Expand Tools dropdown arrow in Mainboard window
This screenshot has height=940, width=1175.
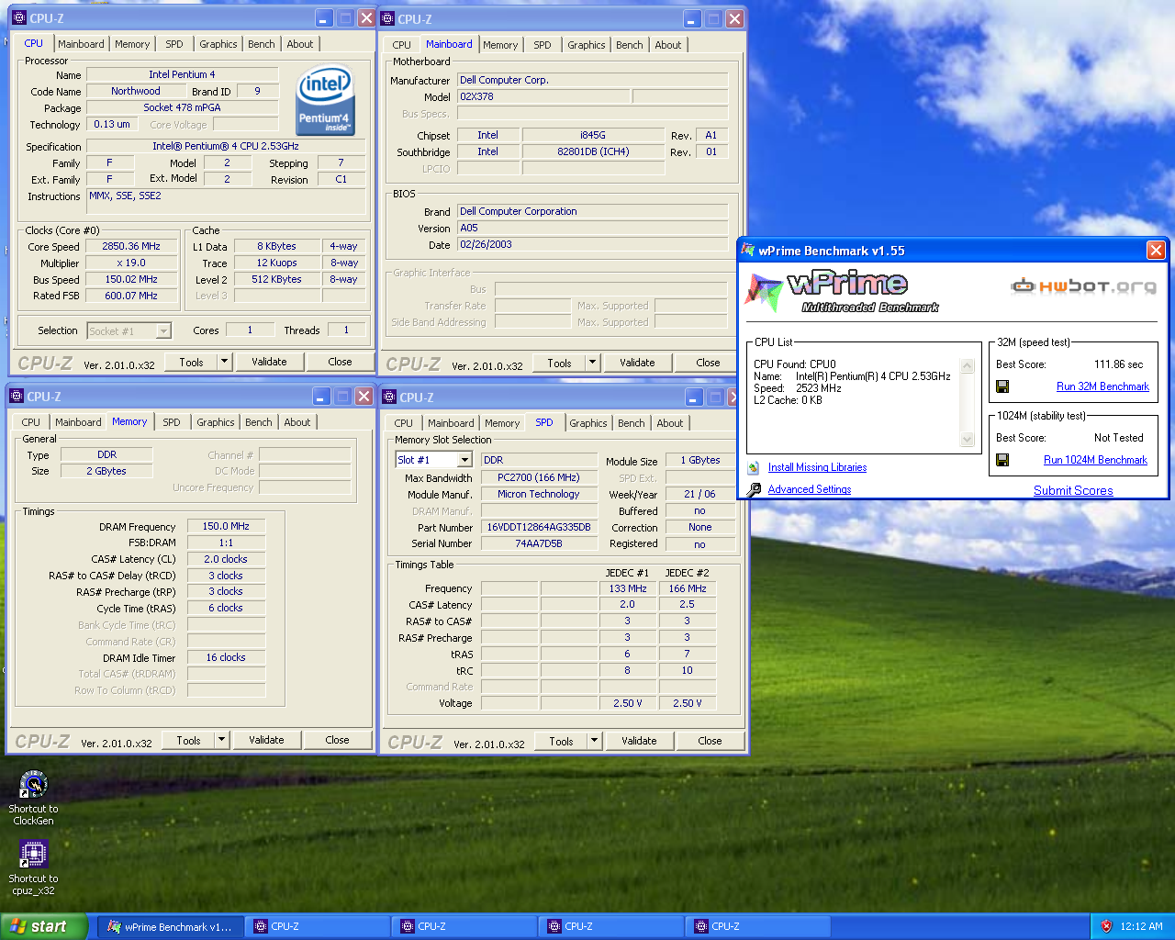click(x=592, y=363)
